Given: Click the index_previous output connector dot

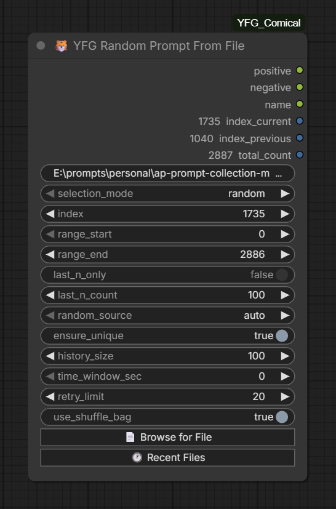Looking at the screenshot, I should point(300,138).
